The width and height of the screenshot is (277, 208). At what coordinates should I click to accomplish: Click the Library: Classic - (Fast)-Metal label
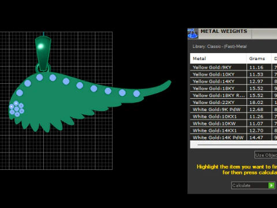click(x=219, y=46)
